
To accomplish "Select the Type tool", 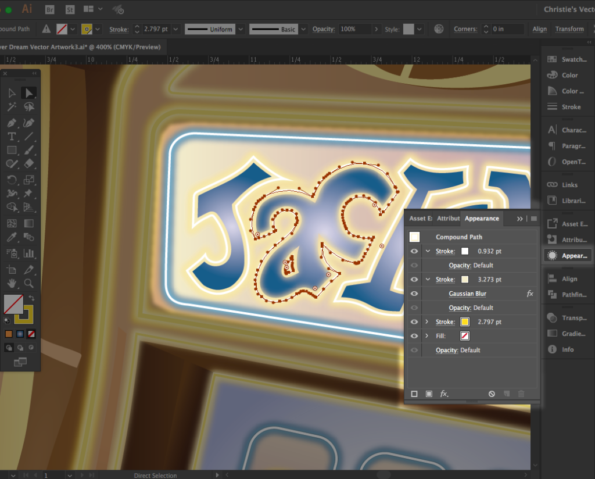I will pos(12,137).
